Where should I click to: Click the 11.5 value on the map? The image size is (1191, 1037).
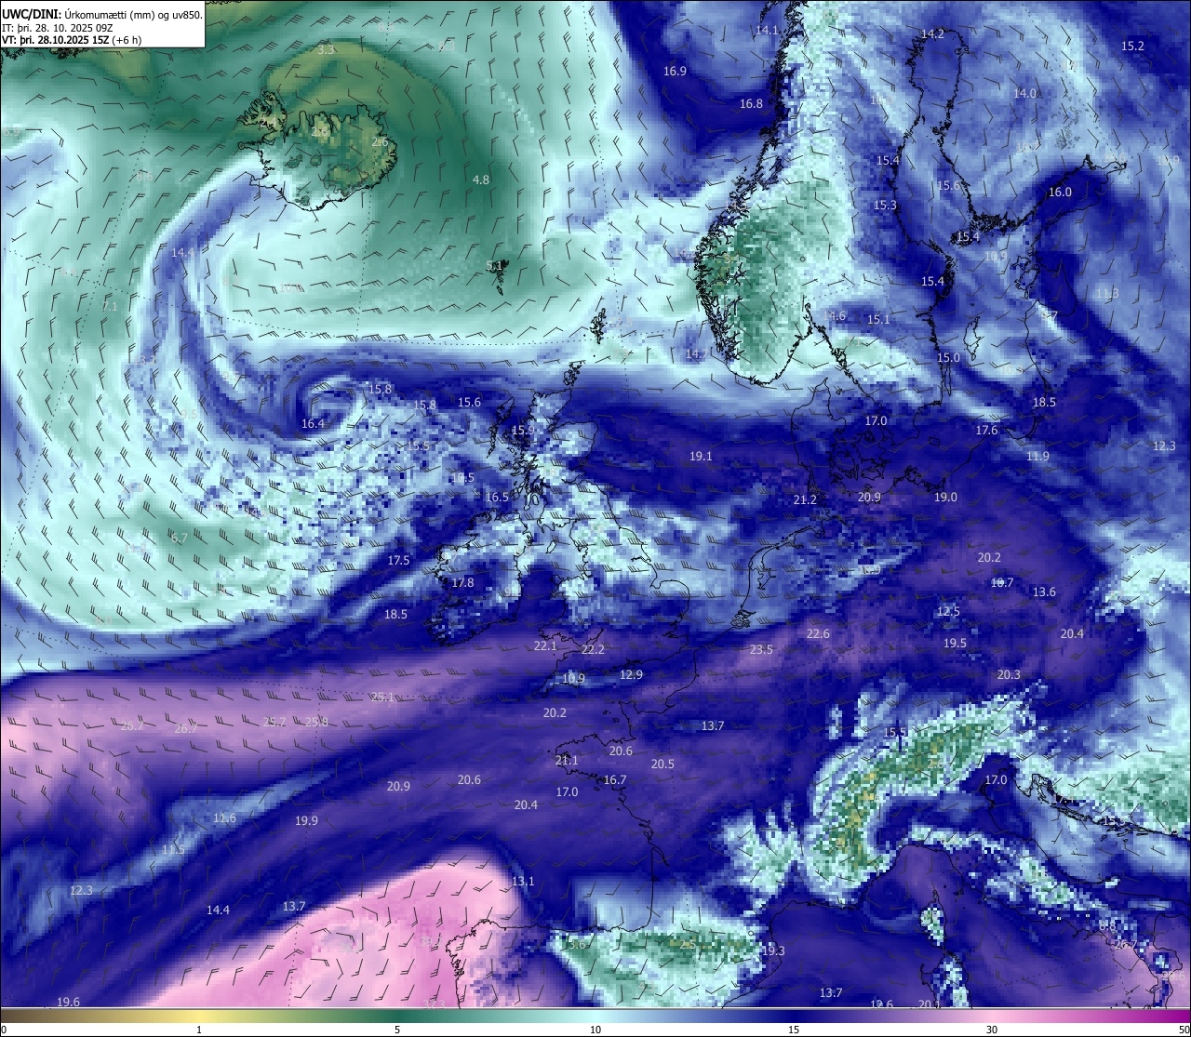(x=173, y=850)
